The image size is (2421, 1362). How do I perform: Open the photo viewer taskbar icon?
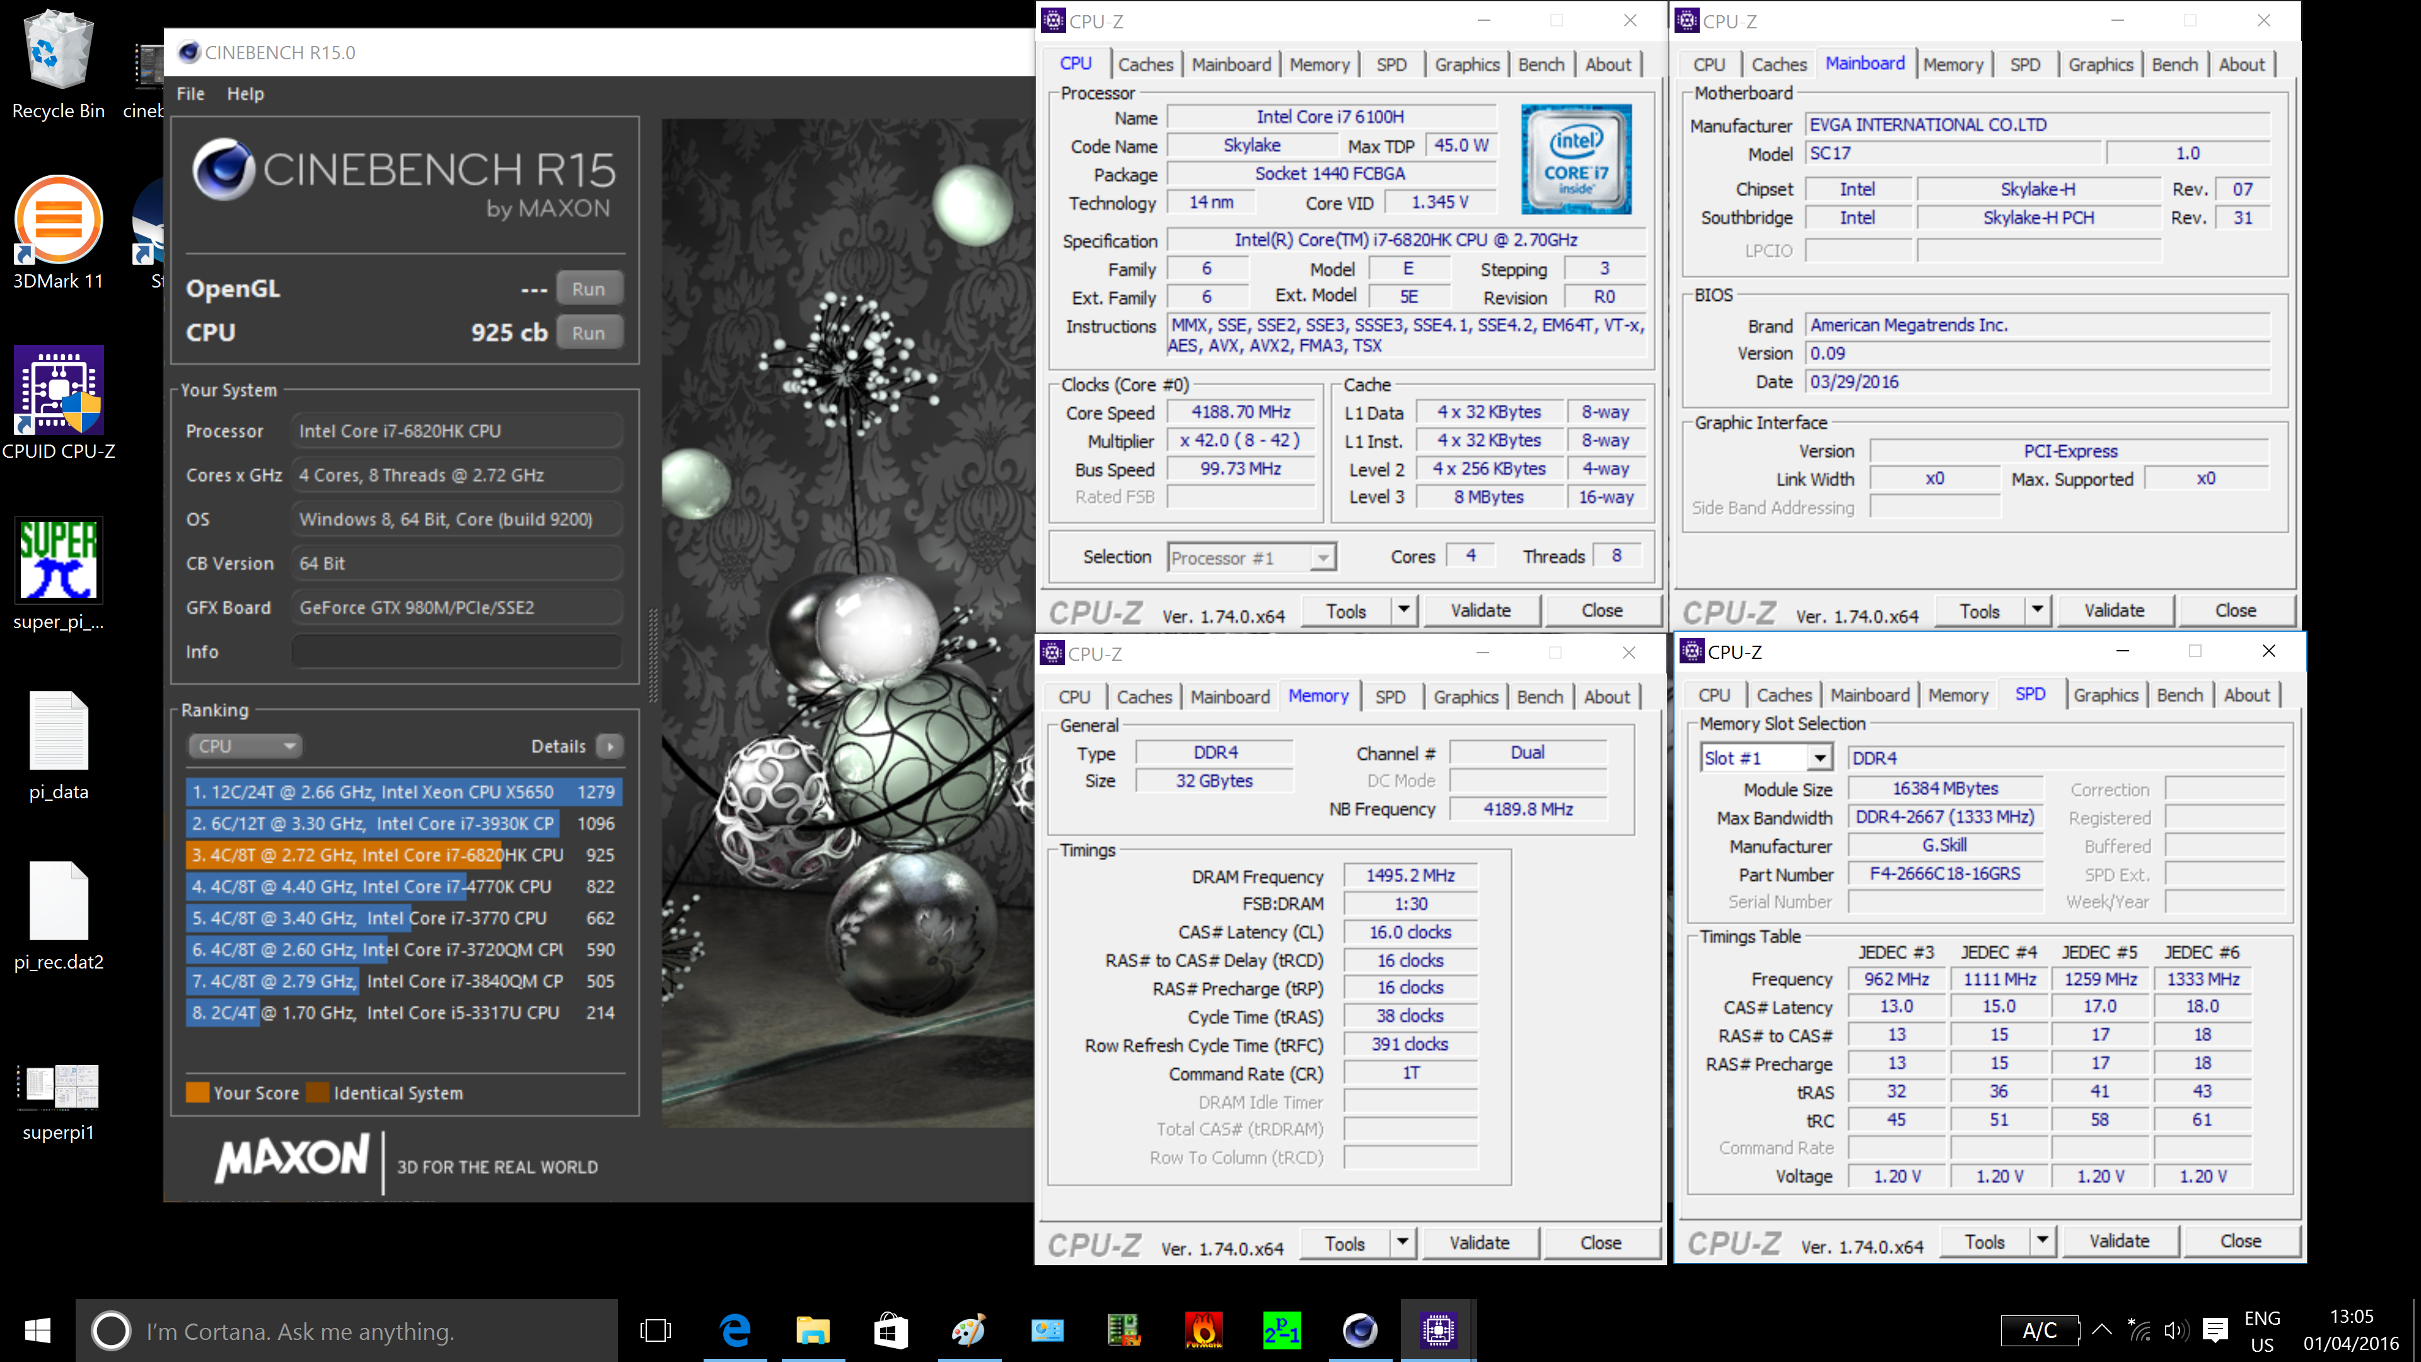pyautogui.click(x=1047, y=1330)
